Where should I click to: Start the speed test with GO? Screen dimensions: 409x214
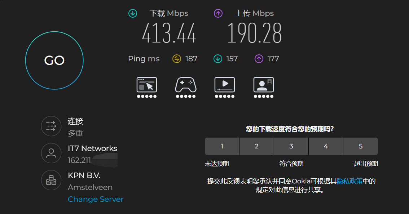[54, 61]
